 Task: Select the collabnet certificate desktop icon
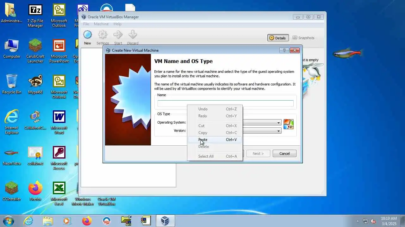click(35, 156)
